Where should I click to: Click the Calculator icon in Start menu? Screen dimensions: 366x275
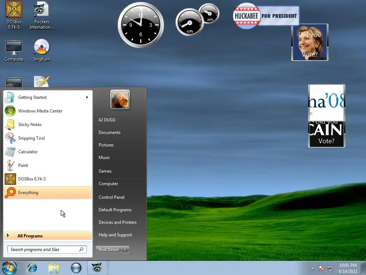pyautogui.click(x=10, y=151)
